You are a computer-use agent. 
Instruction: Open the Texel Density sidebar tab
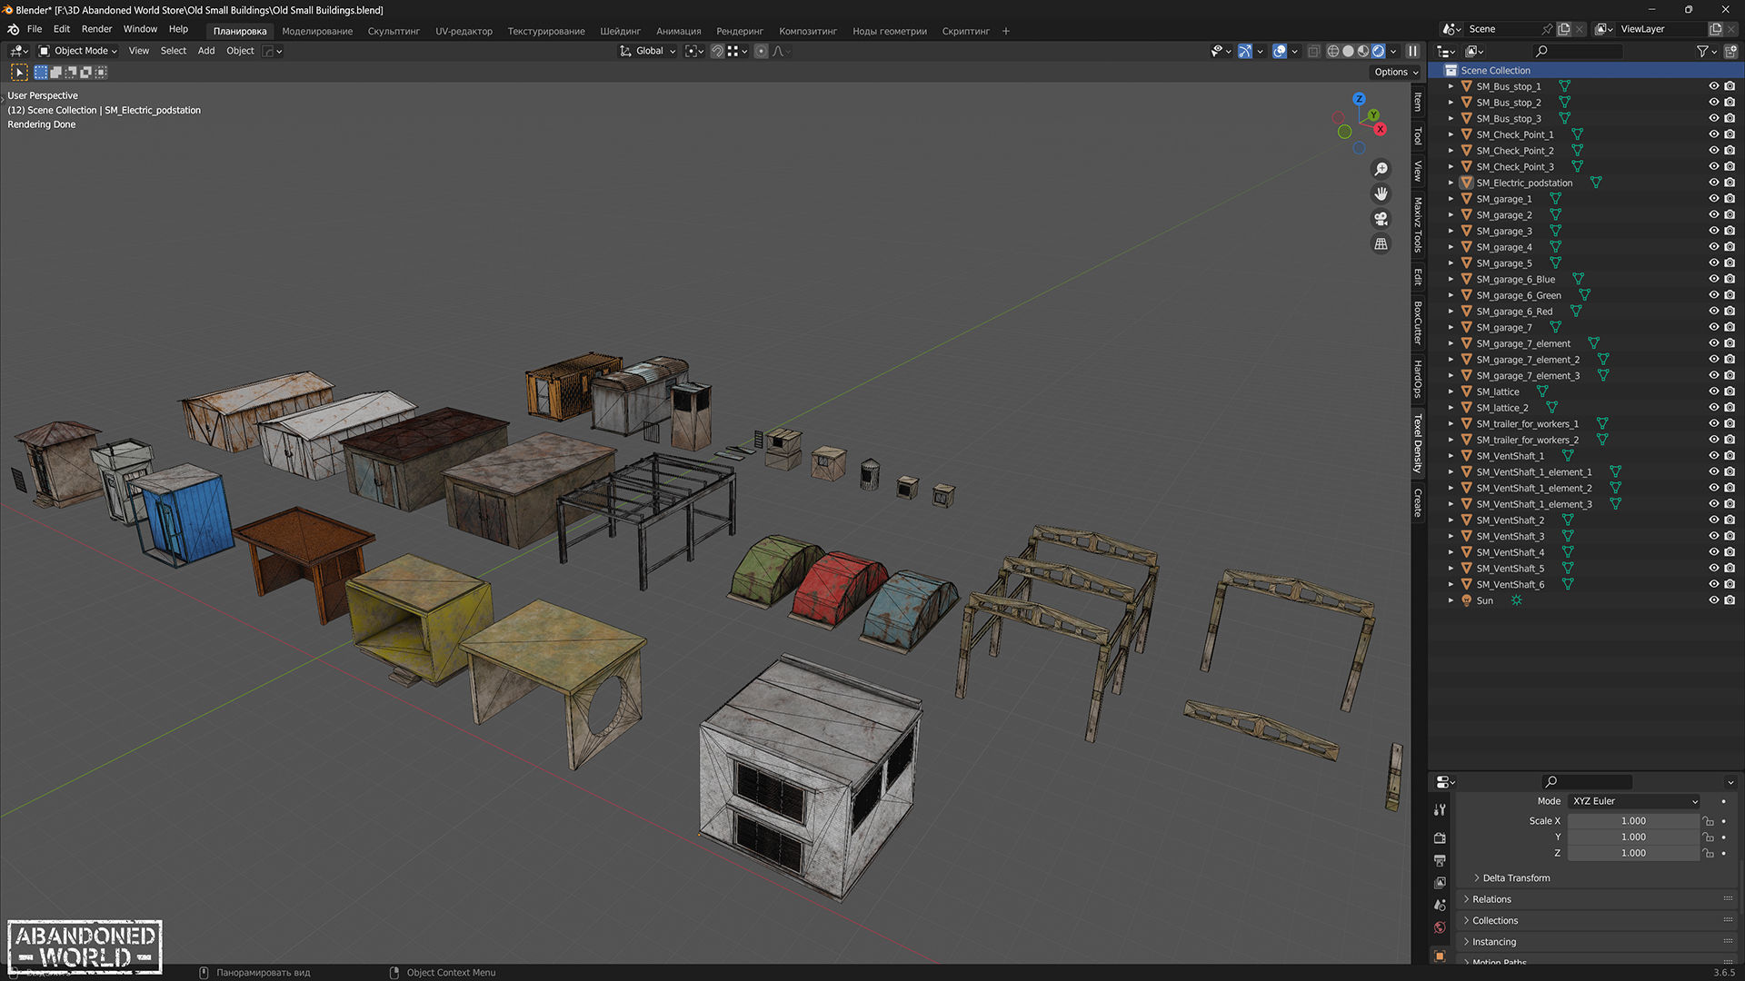coord(1418,443)
